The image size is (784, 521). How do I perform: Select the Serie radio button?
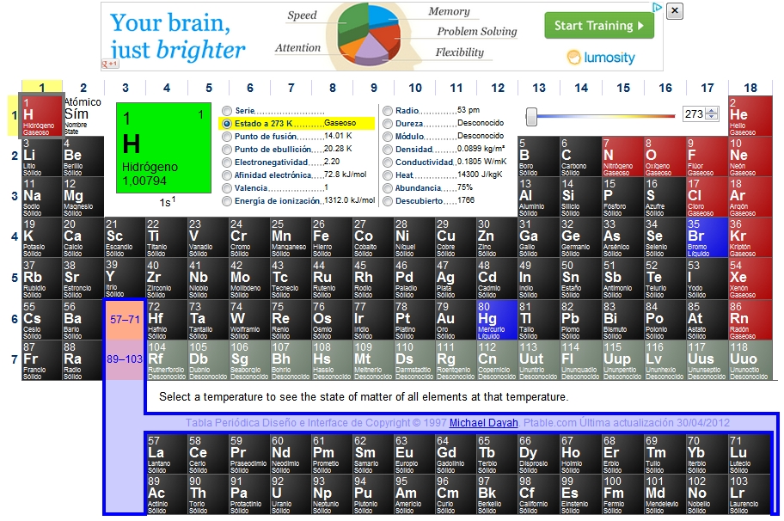[x=227, y=111]
